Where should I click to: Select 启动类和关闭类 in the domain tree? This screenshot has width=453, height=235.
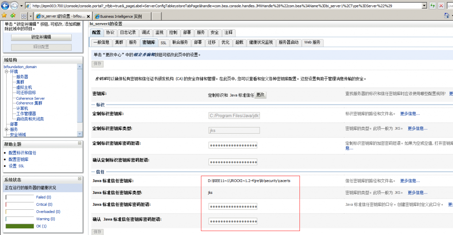[30, 119]
